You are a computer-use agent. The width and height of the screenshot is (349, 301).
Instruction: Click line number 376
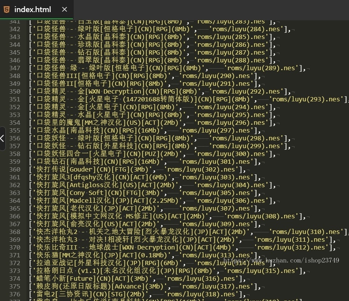pos(15,294)
